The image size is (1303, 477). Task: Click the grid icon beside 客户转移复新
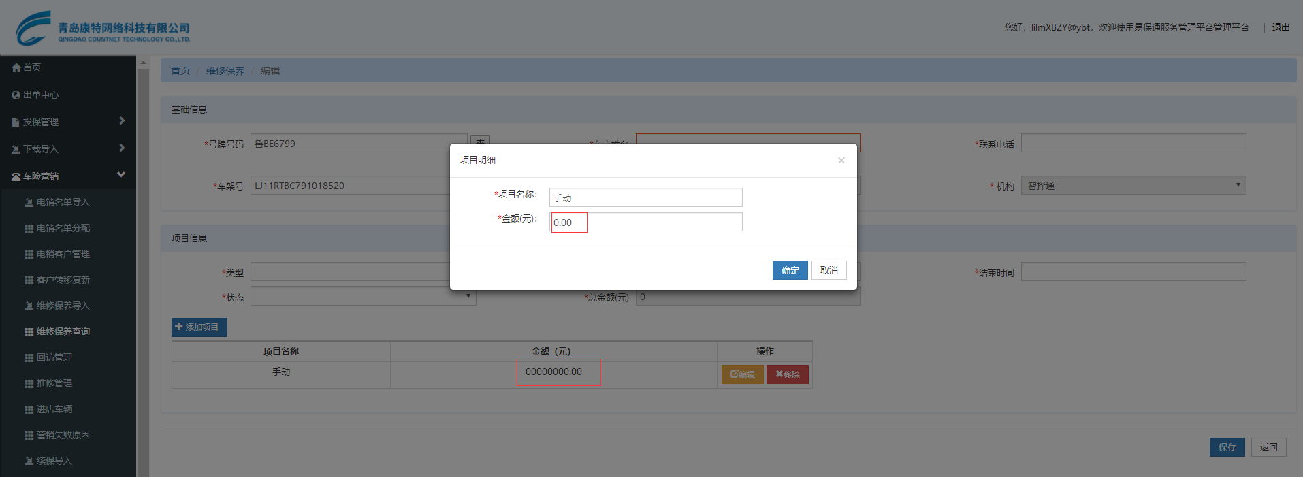pyautogui.click(x=29, y=280)
